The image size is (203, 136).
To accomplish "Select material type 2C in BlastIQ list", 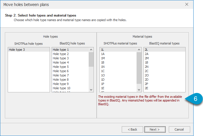I will [165, 71].
